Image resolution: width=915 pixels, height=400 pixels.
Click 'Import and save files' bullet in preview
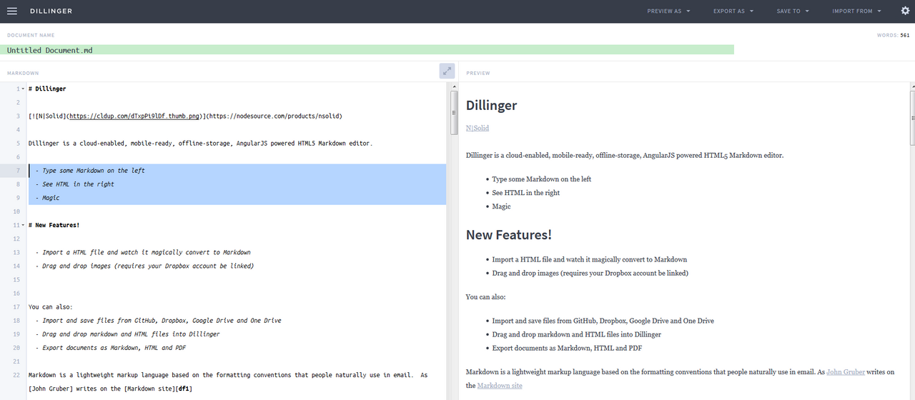[x=603, y=321]
